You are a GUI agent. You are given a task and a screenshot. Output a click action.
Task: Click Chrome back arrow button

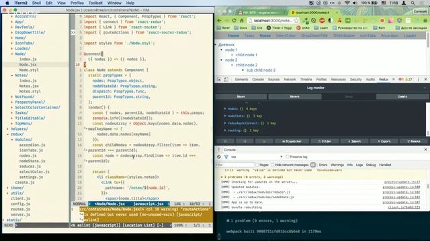219,21
